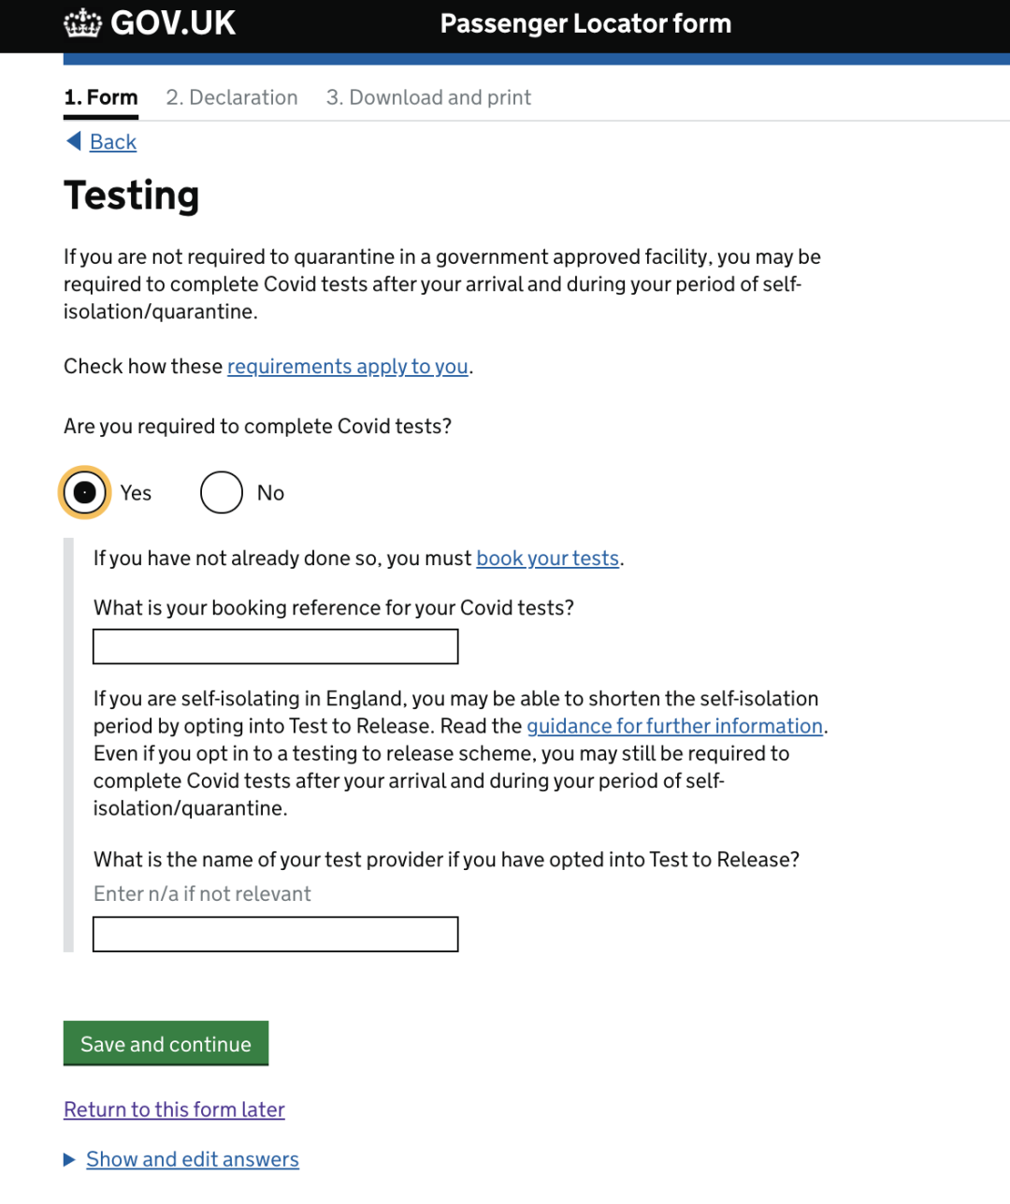Screen dimensions: 1010x1204
Task: Click the 'No' label text beside the radio
Action: tap(270, 493)
